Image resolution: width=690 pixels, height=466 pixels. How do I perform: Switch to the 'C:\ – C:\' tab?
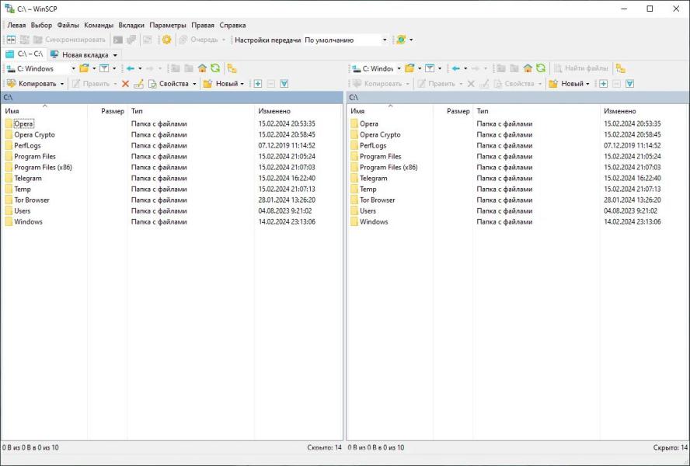click(x=24, y=54)
